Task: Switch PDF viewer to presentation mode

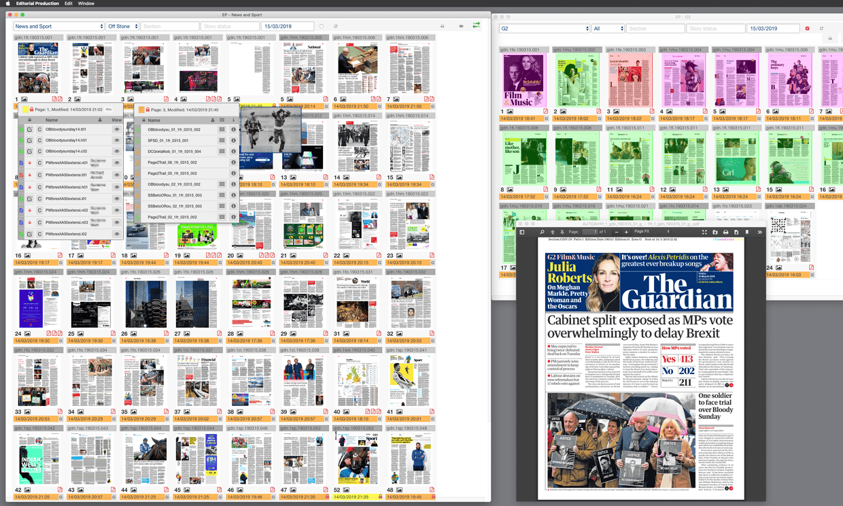Action: pos(704,232)
